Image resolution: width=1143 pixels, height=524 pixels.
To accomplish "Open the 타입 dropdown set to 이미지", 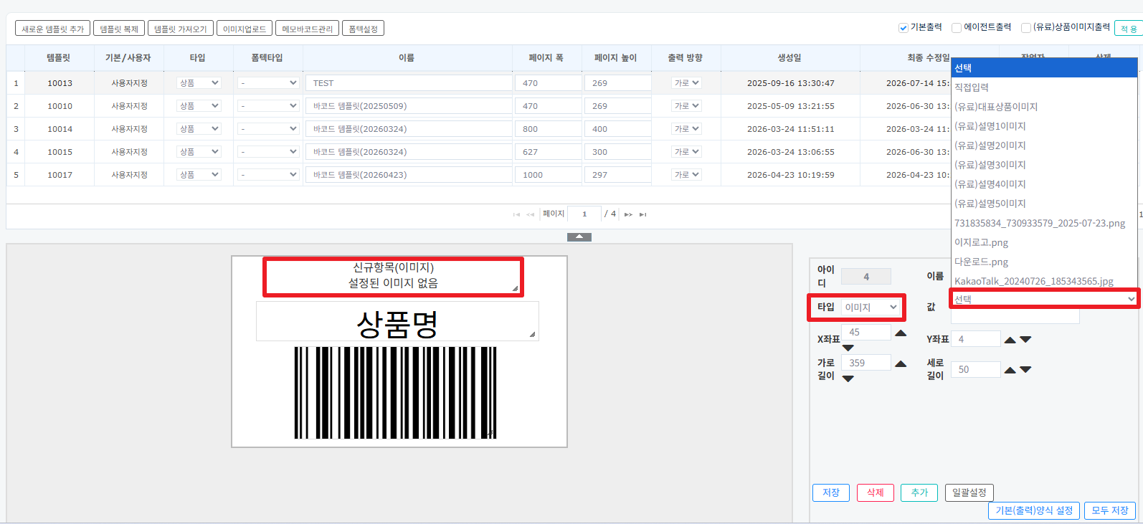I will coord(871,308).
